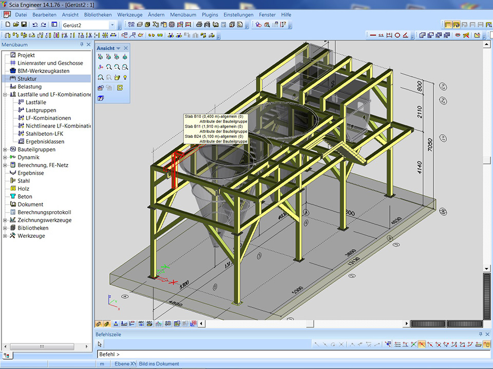Image resolution: width=493 pixels, height=369 pixels.
Task: Click the zoom in magnifier icon
Action: point(109,67)
